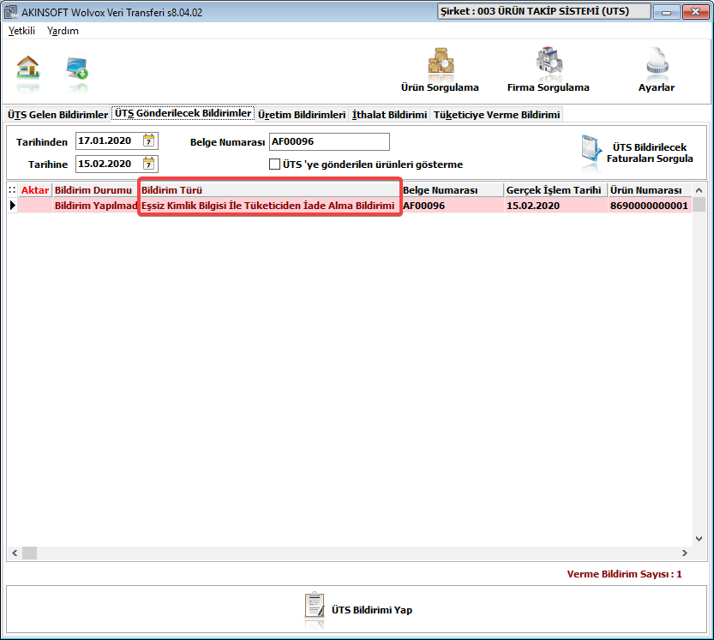The height and width of the screenshot is (640, 714).
Task: Click the Aktar column header
Action: pos(35,190)
